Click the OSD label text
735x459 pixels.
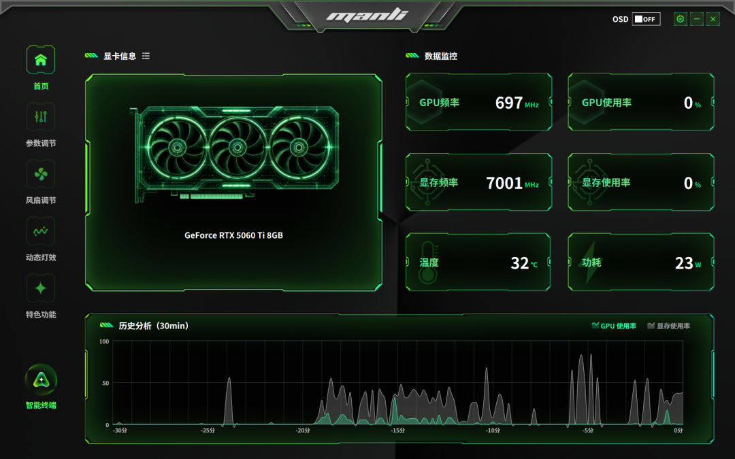click(620, 19)
